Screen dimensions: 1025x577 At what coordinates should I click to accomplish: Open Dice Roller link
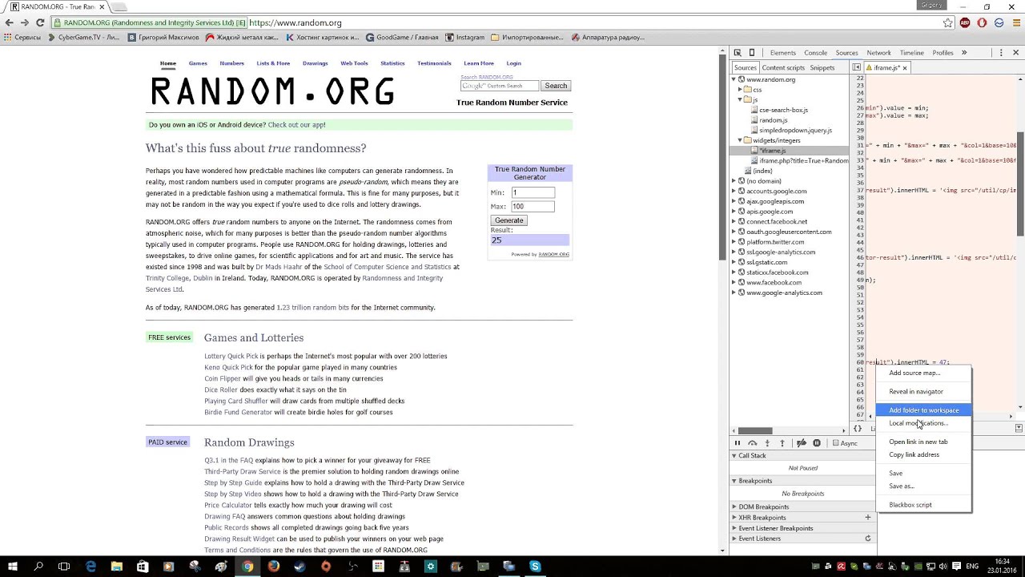pyautogui.click(x=221, y=389)
